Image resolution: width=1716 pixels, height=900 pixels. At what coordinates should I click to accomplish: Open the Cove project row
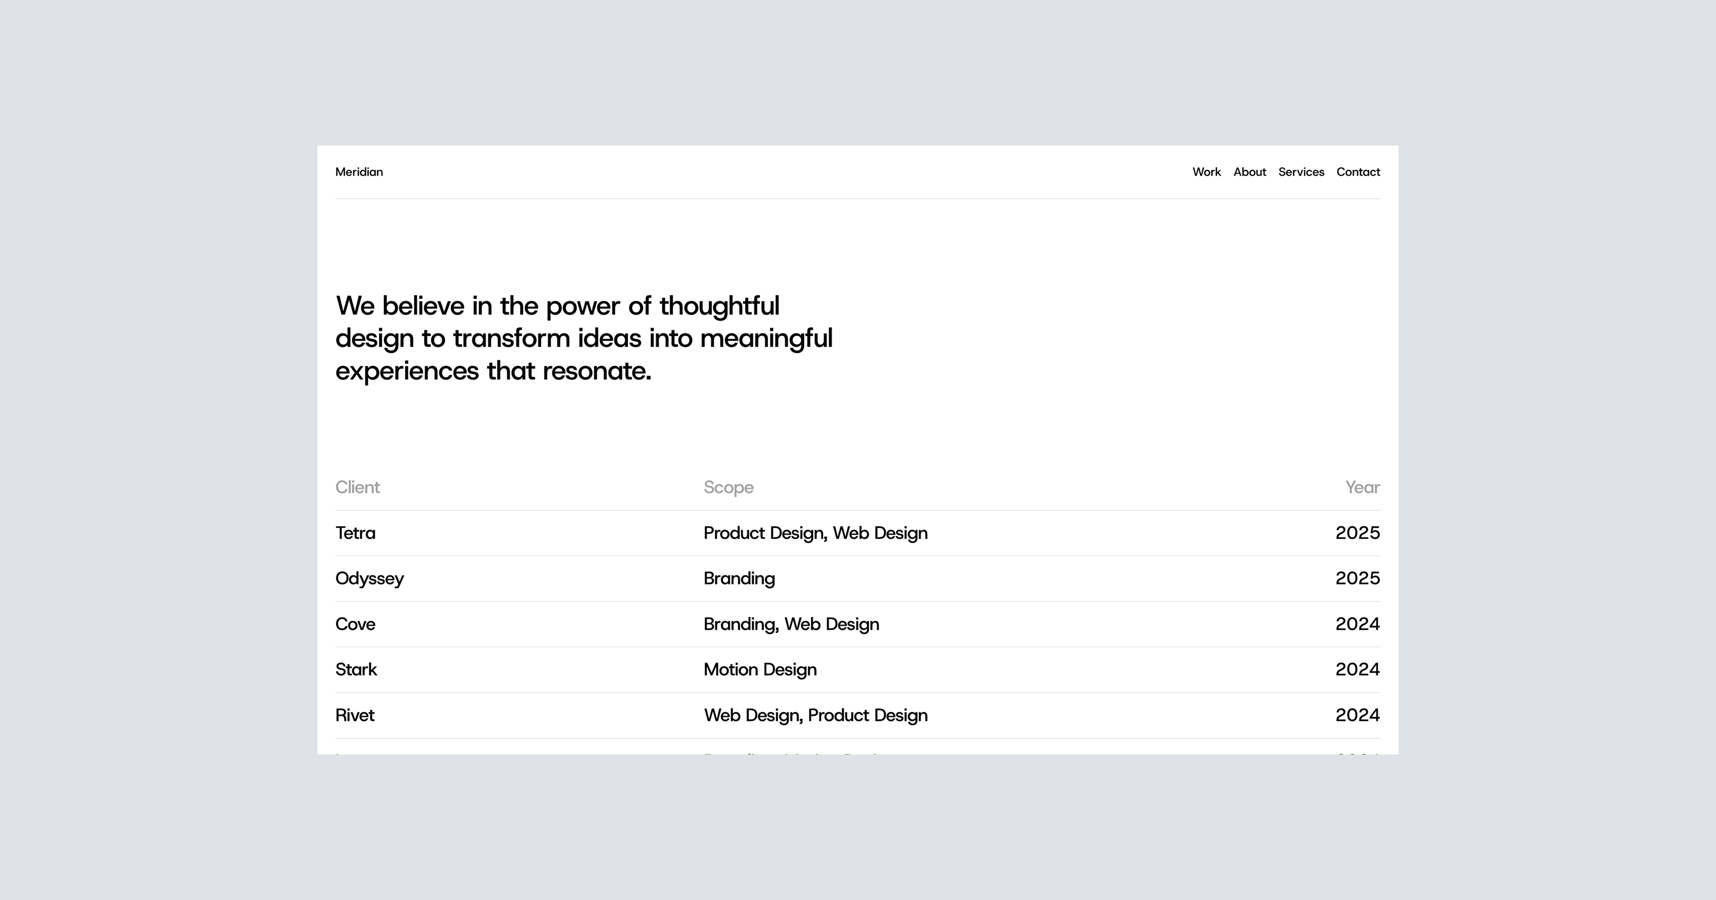click(x=355, y=624)
